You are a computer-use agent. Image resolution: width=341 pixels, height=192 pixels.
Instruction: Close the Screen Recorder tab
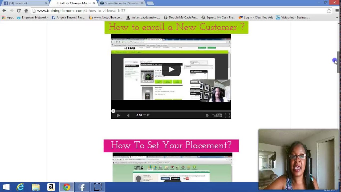click(x=142, y=3)
